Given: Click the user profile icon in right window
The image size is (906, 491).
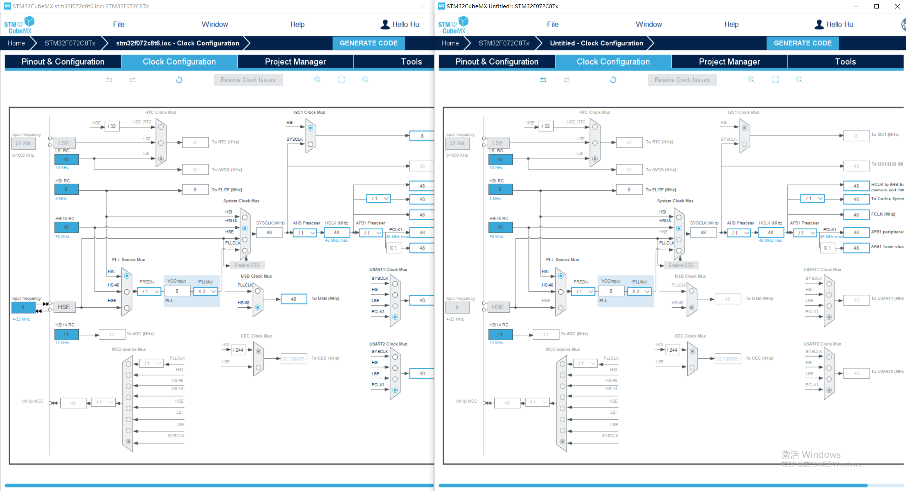Looking at the screenshot, I should (x=819, y=24).
